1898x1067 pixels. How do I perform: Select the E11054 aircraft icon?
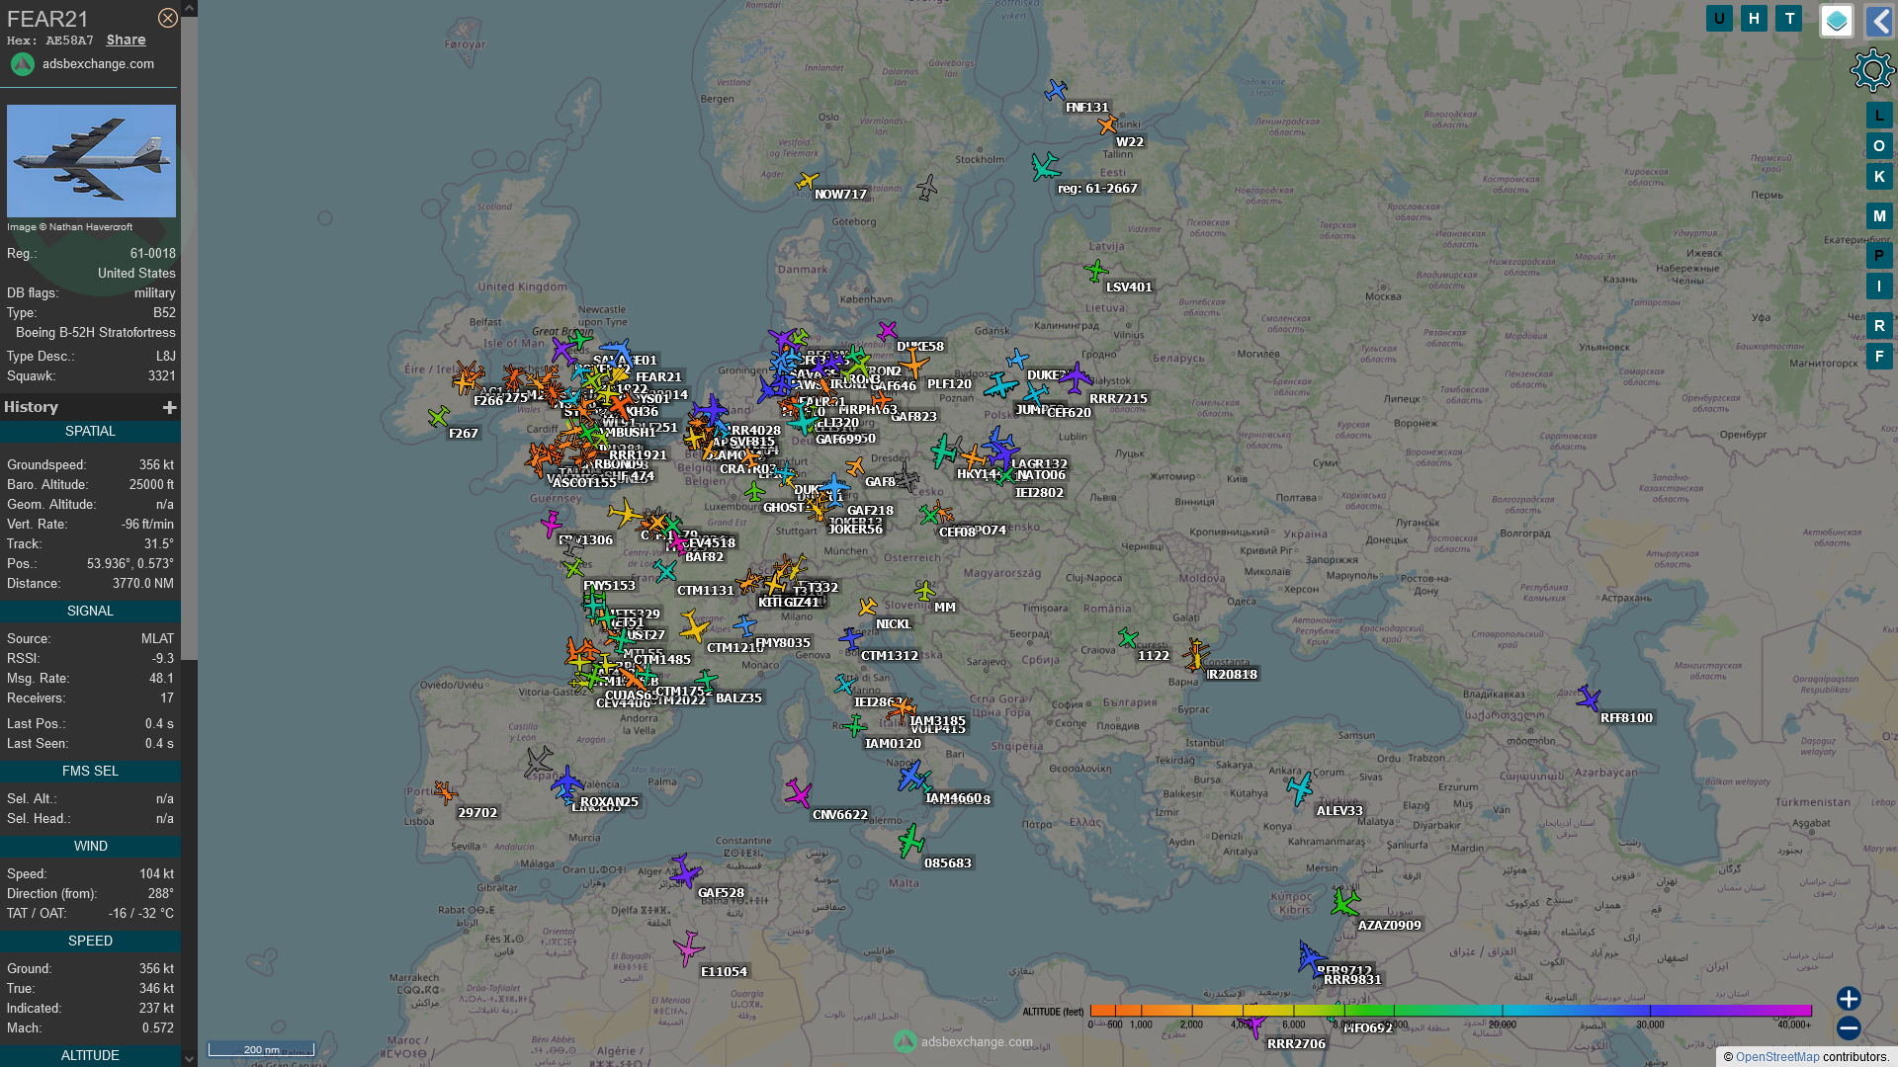[688, 948]
